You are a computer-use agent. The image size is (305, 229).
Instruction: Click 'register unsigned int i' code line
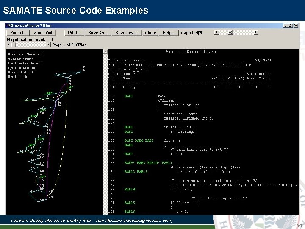[x=189, y=118]
